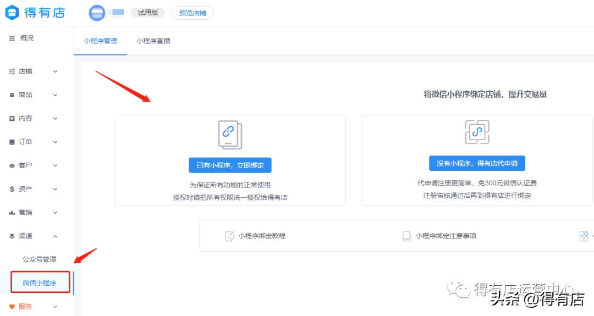Image resolution: width=594 pixels, height=316 pixels.
Task: Open 微信小程序 in the sidebar
Action: [x=40, y=282]
